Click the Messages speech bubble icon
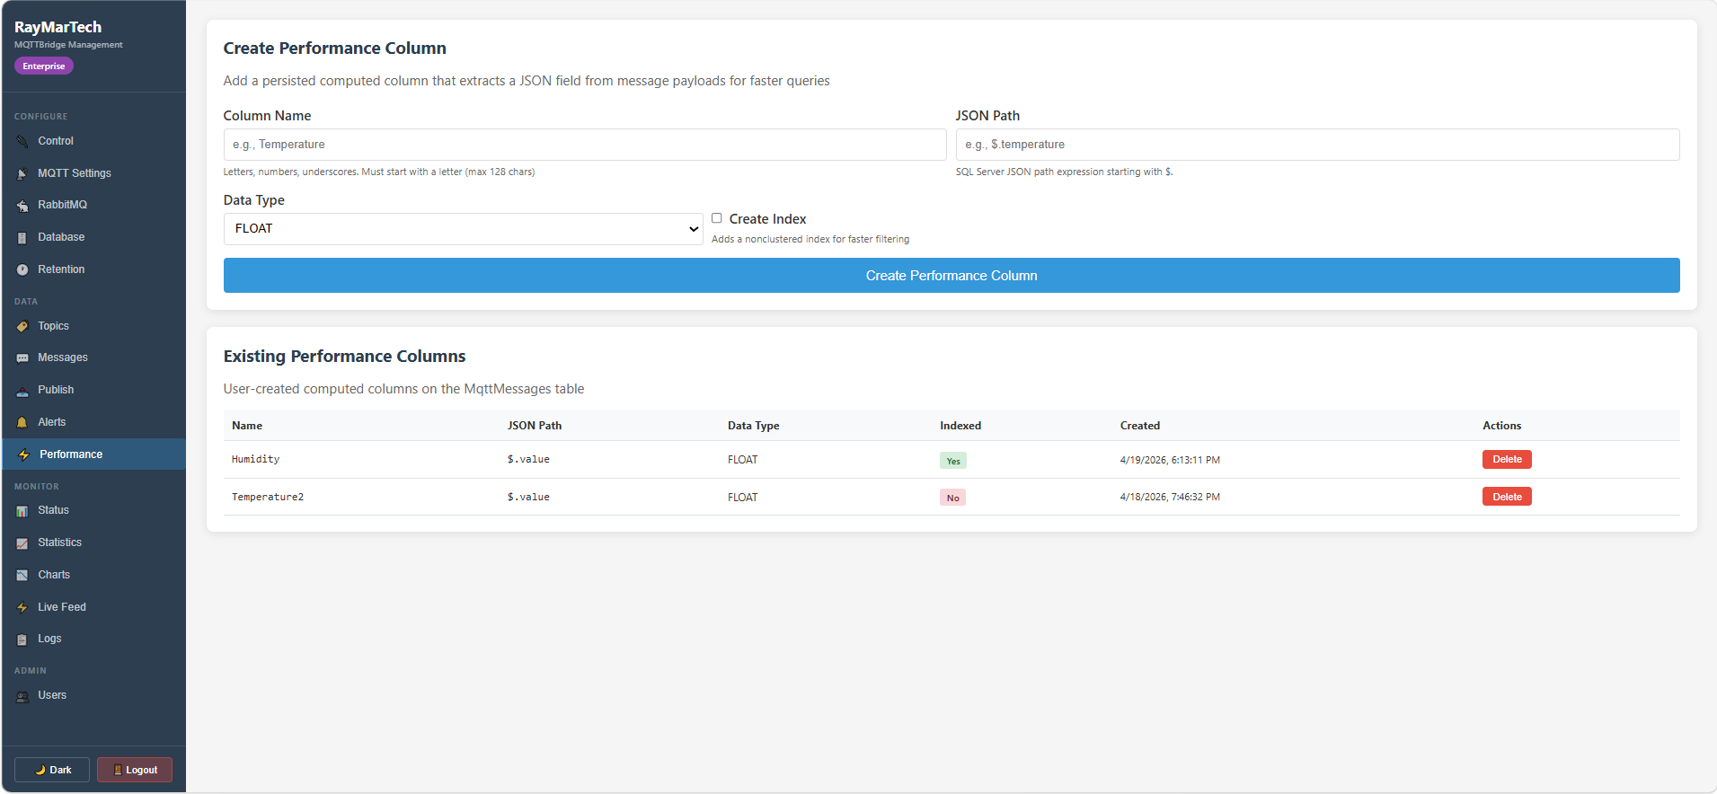The image size is (1717, 794). click(x=22, y=358)
